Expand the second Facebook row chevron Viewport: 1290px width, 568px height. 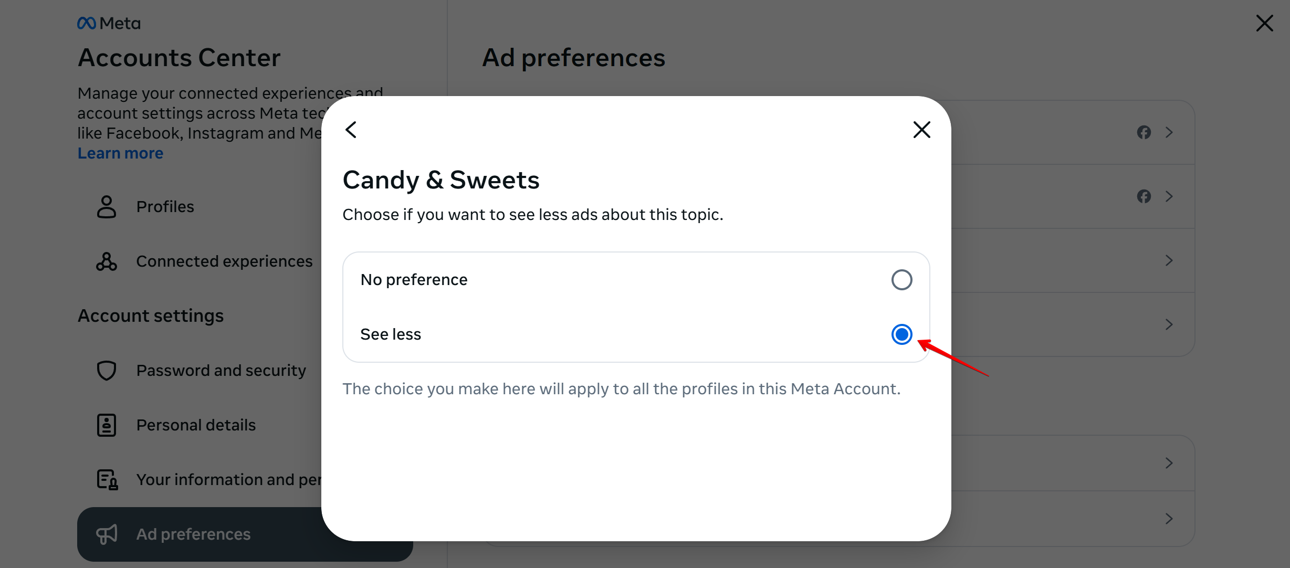(x=1169, y=196)
